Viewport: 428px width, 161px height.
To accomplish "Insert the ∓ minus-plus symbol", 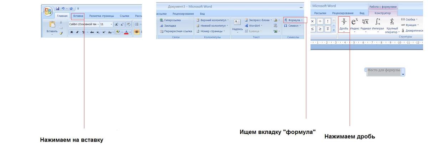I will point(328,29).
